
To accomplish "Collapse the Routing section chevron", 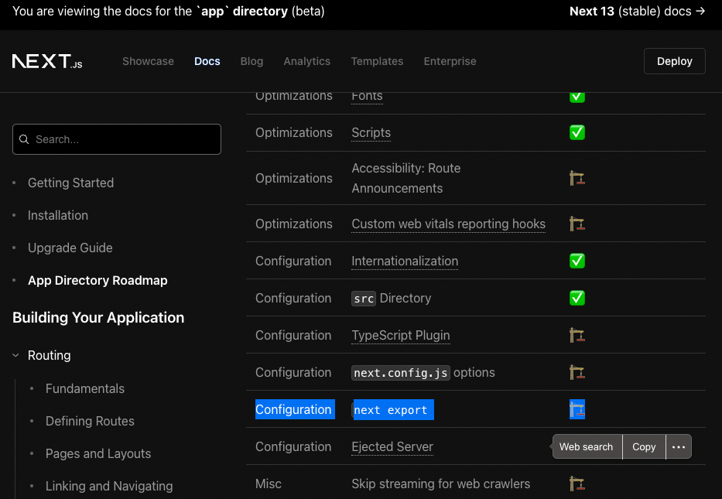I will 15,355.
